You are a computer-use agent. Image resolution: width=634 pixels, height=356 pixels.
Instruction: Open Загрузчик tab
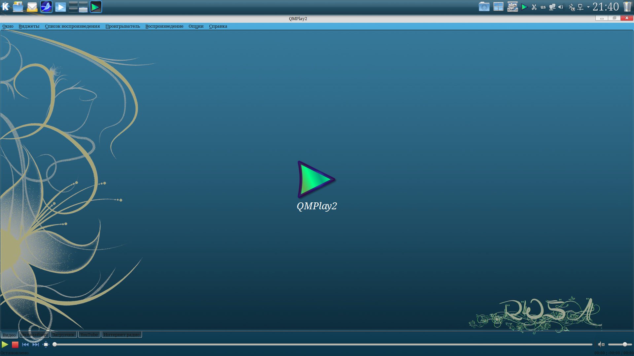click(63, 335)
